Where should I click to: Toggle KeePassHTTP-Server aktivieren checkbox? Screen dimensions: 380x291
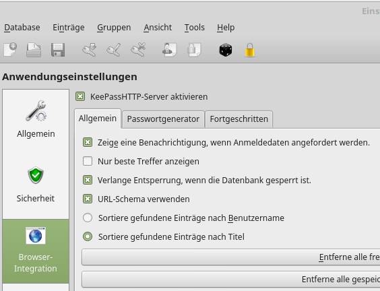coord(80,96)
